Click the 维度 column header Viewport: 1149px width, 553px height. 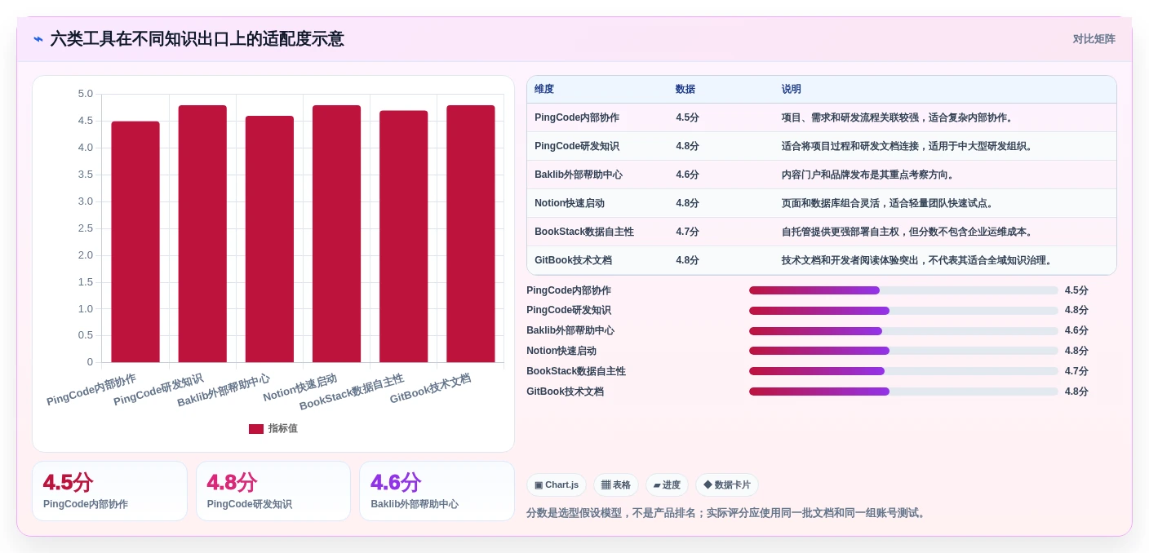click(544, 90)
